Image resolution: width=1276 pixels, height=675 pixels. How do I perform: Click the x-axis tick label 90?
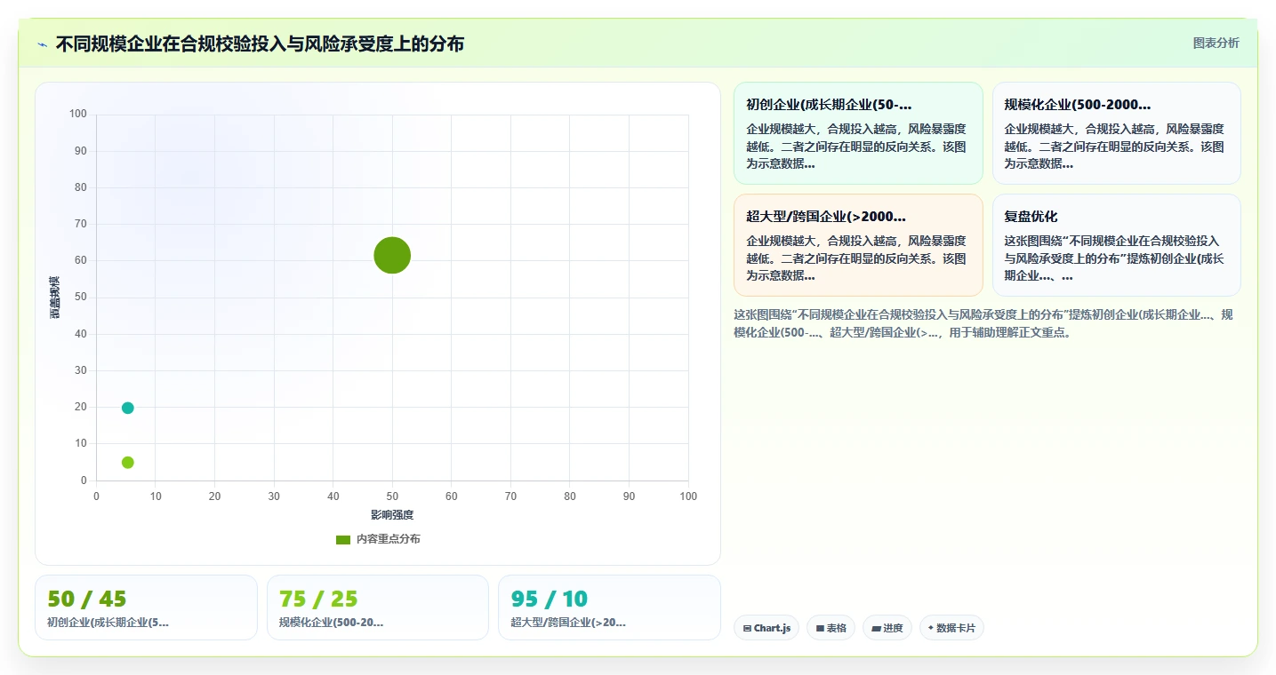click(x=629, y=496)
